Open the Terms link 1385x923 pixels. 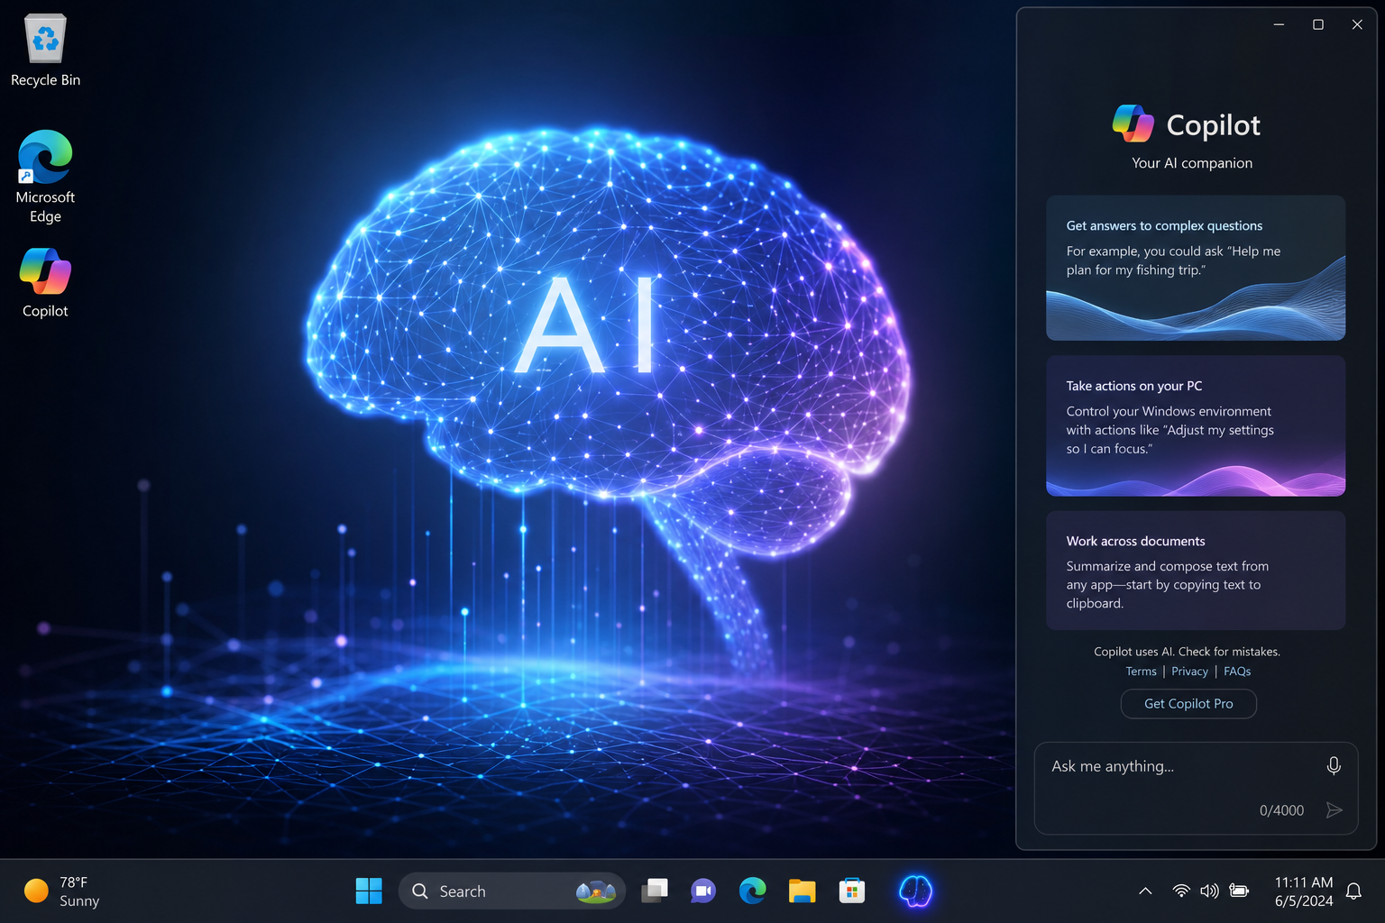pos(1141,672)
